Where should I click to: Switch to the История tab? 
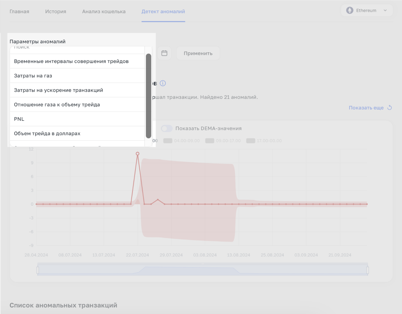point(56,12)
